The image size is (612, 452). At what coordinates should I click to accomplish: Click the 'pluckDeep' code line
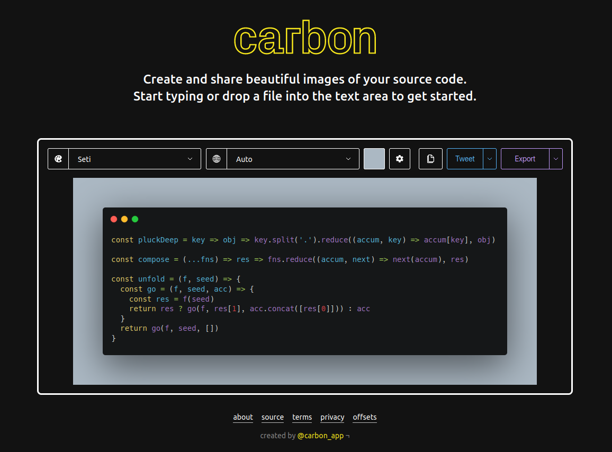[303, 240]
